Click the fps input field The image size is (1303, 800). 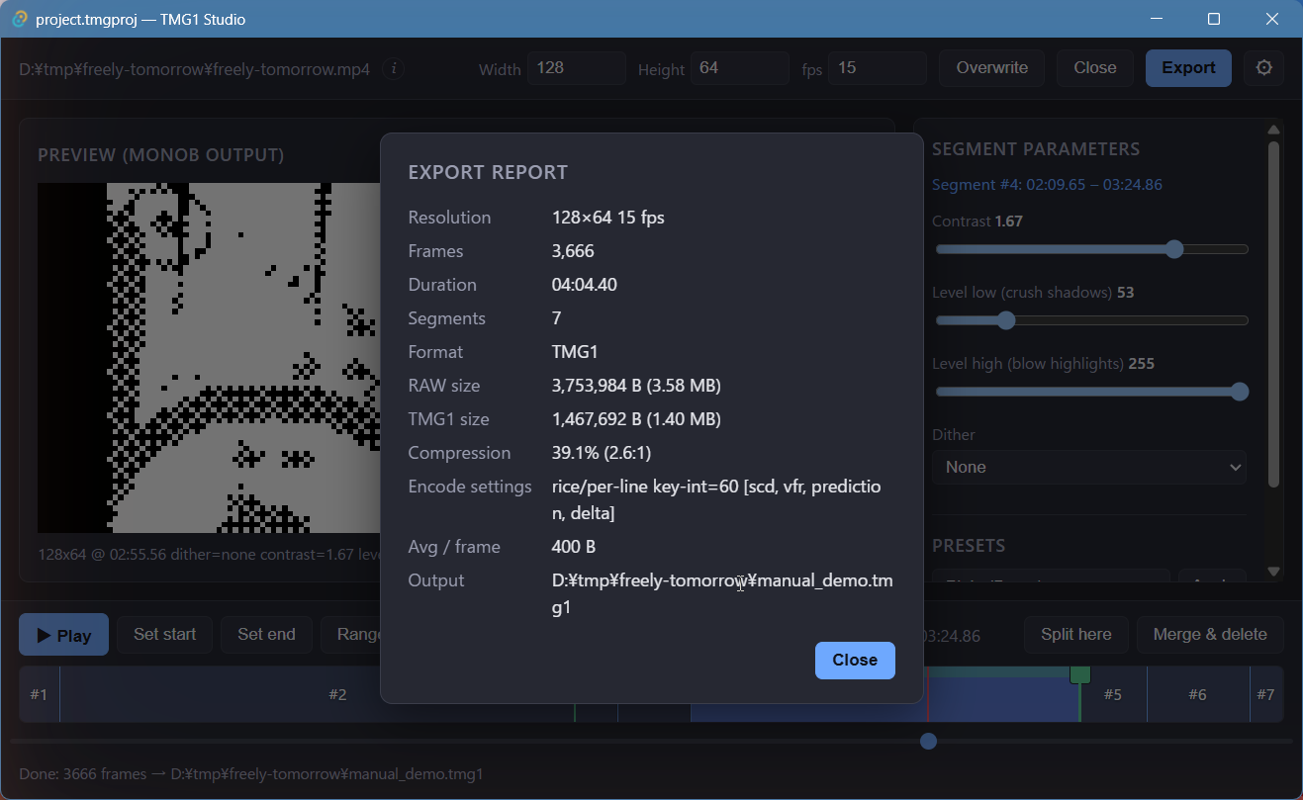click(878, 68)
